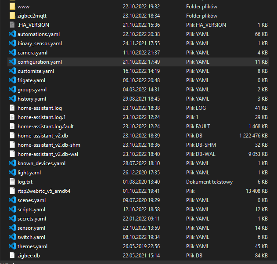The height and width of the screenshot is (264, 277).
Task: Select the home-assistant.log file name
Action: tap(40, 108)
